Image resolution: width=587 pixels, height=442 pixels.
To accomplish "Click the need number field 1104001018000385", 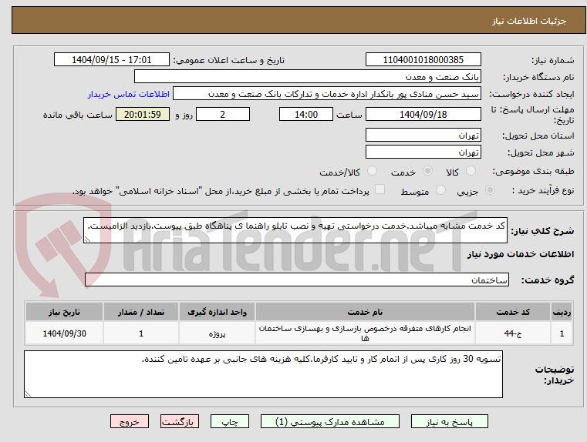I will pos(423,60).
